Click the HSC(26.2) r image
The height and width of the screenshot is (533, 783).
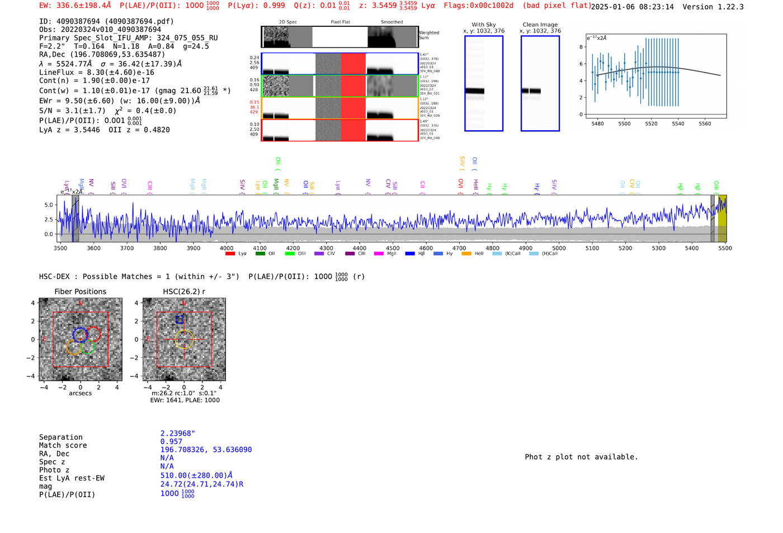(184, 339)
